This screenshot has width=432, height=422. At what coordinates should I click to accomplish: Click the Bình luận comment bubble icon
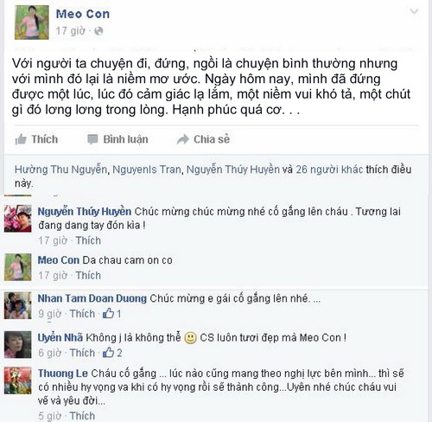pos(92,139)
